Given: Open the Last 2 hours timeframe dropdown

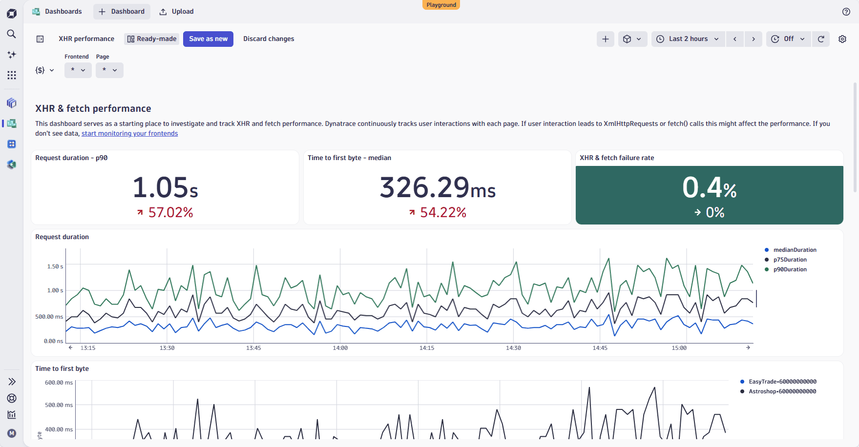Looking at the screenshot, I should [688, 39].
